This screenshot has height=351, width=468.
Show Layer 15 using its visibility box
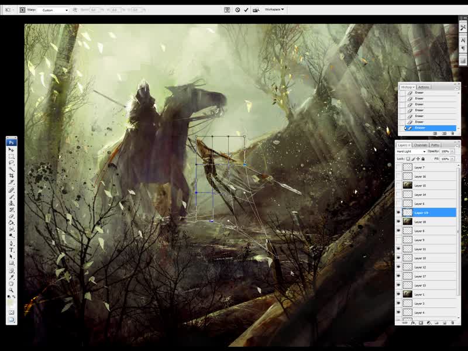click(x=398, y=185)
